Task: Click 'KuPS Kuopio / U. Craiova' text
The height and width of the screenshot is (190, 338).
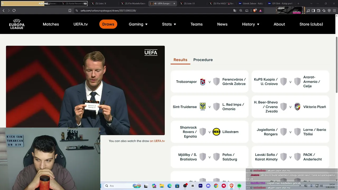Action: click(x=266, y=82)
